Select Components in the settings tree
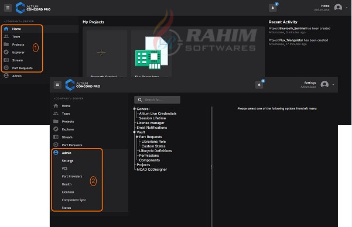 149,160
